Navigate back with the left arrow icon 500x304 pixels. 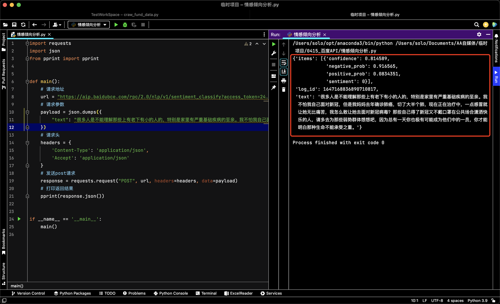pyautogui.click(x=35, y=25)
